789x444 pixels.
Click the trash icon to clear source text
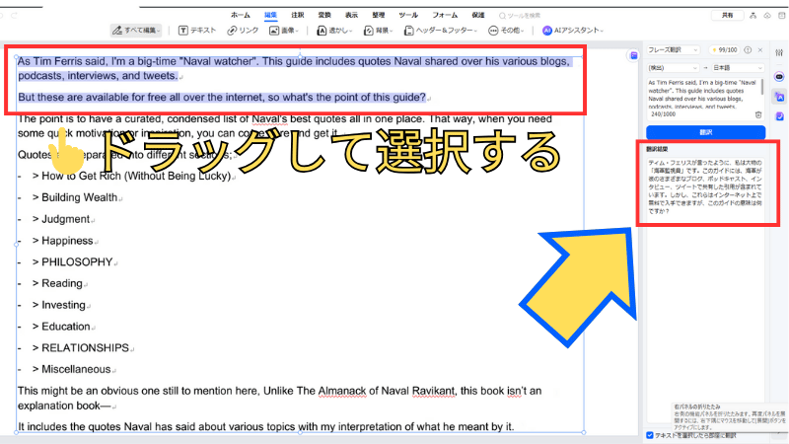[x=758, y=114]
